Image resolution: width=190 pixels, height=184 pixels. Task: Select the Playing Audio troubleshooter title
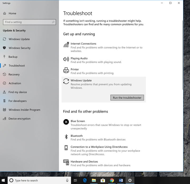point(79,58)
